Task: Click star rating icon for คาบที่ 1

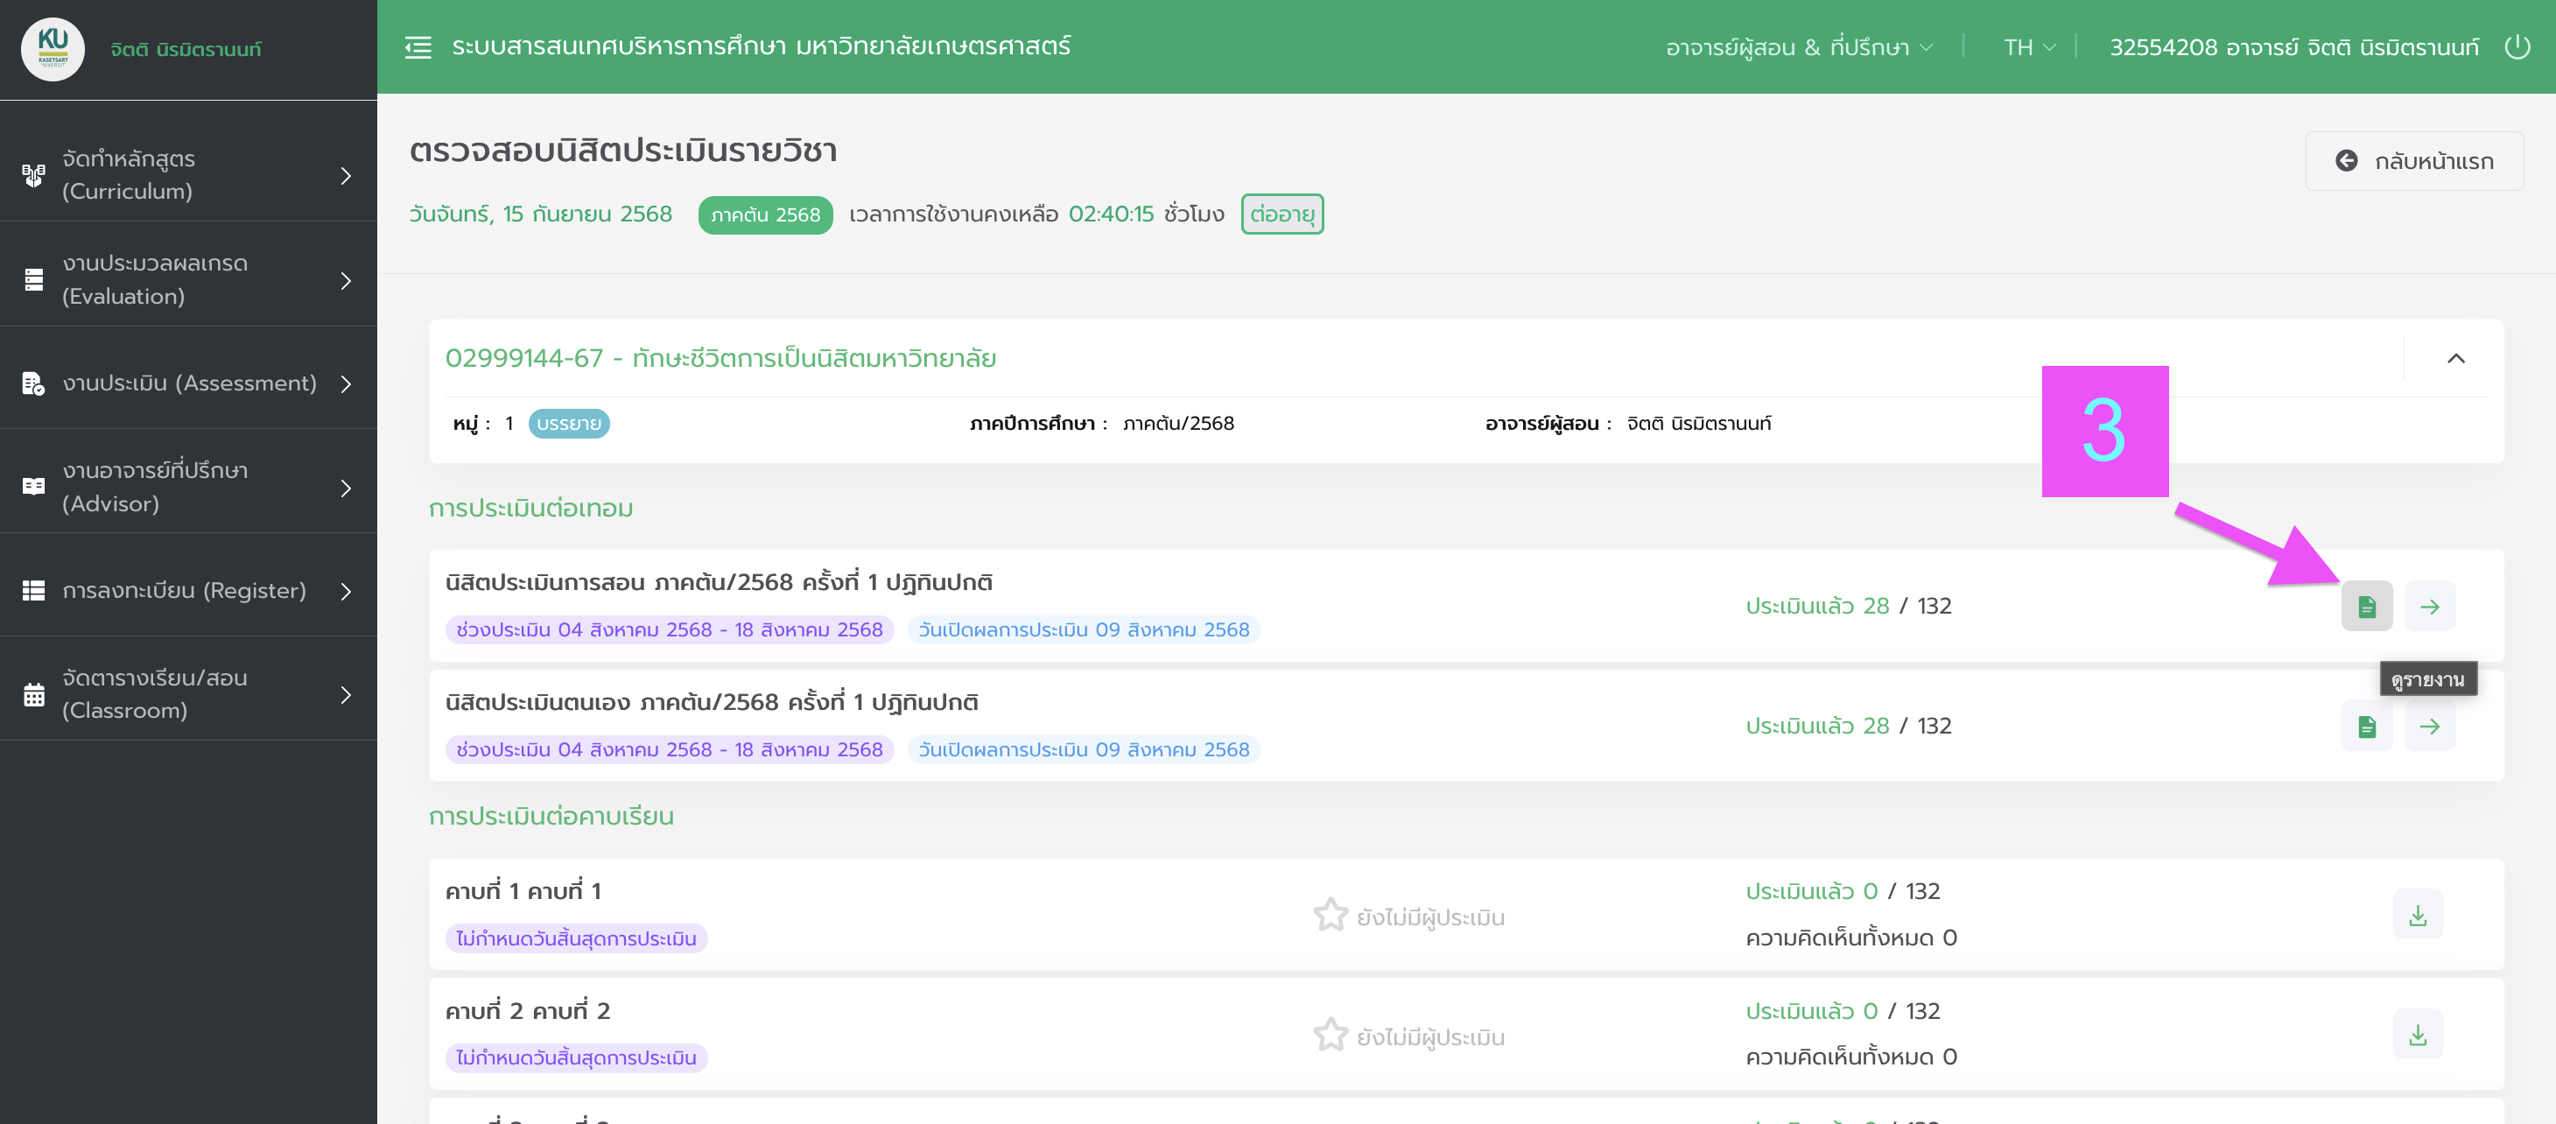Action: click(x=1330, y=915)
